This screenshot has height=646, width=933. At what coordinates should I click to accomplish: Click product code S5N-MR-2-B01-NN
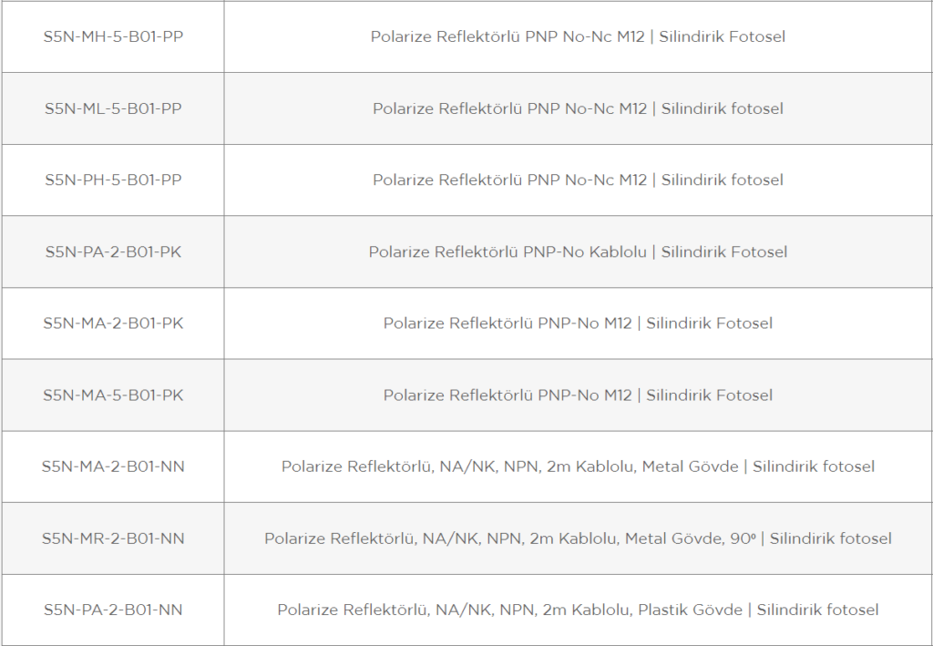pos(113,538)
